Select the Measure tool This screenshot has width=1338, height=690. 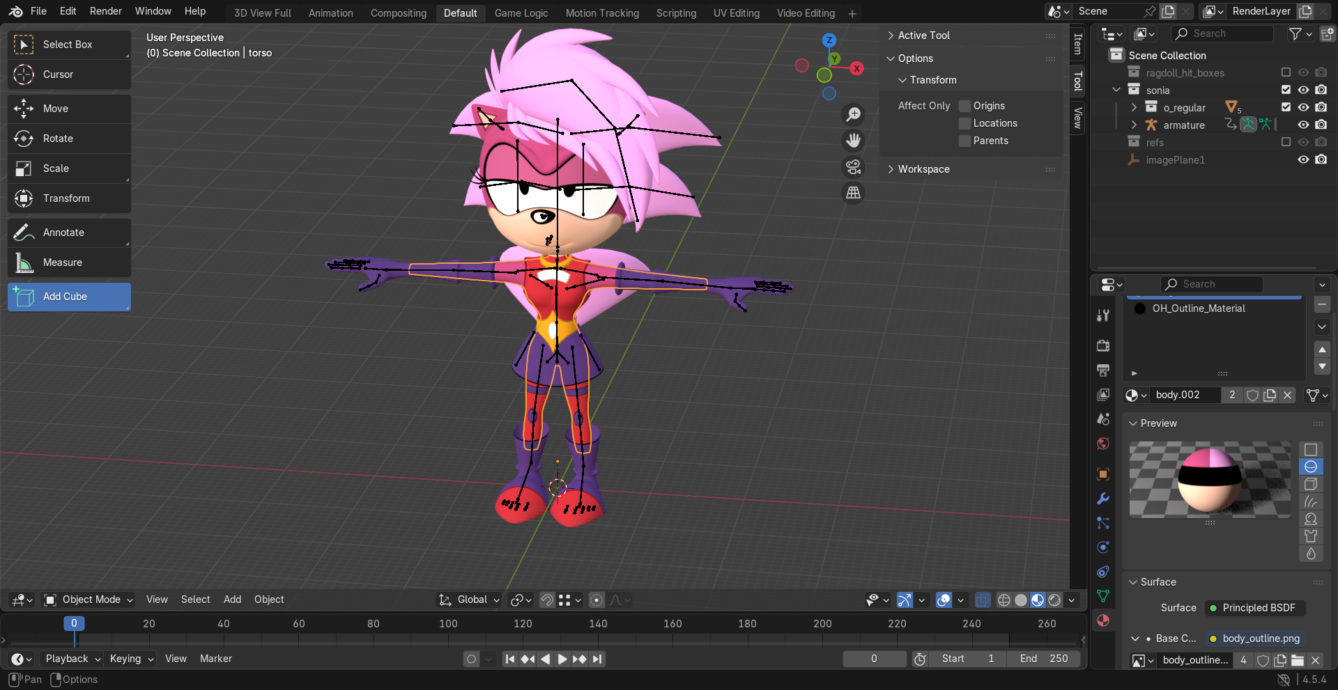[x=69, y=262]
